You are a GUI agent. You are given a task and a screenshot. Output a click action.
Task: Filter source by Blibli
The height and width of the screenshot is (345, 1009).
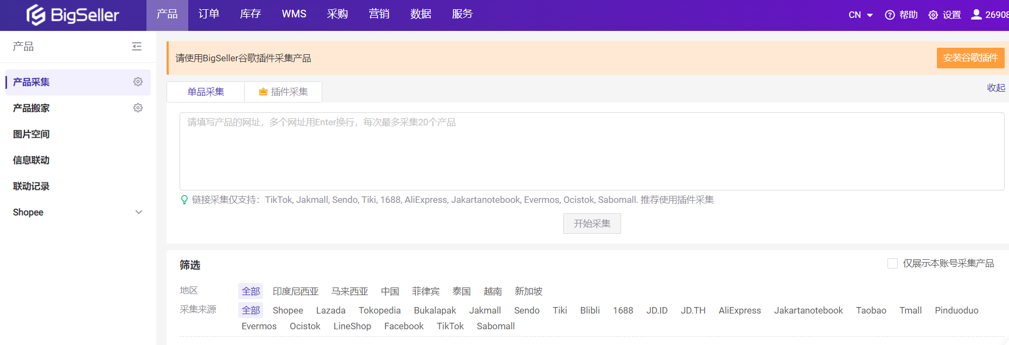(x=590, y=310)
